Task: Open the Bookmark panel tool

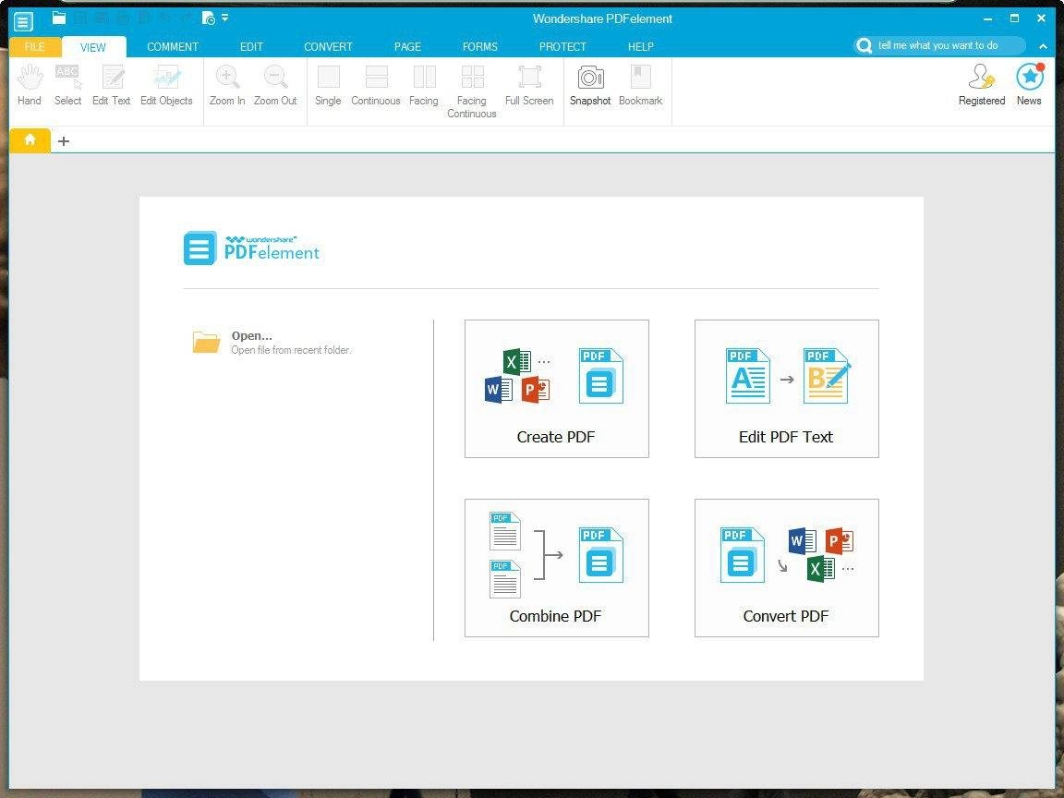Action: click(x=640, y=86)
